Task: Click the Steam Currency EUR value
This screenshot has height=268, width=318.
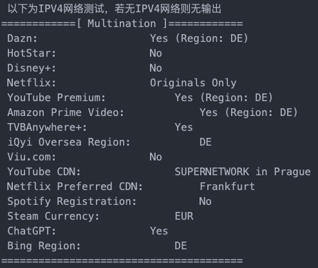Action: (184, 216)
